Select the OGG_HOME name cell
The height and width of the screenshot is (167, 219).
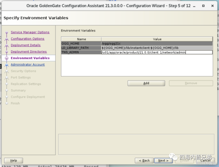point(81,44)
